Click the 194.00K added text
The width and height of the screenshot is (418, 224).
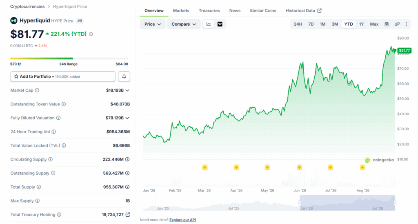point(68,77)
